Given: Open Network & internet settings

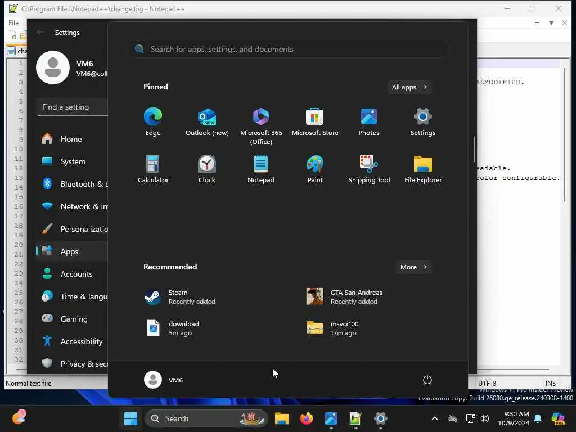Looking at the screenshot, I should click(x=72, y=206).
